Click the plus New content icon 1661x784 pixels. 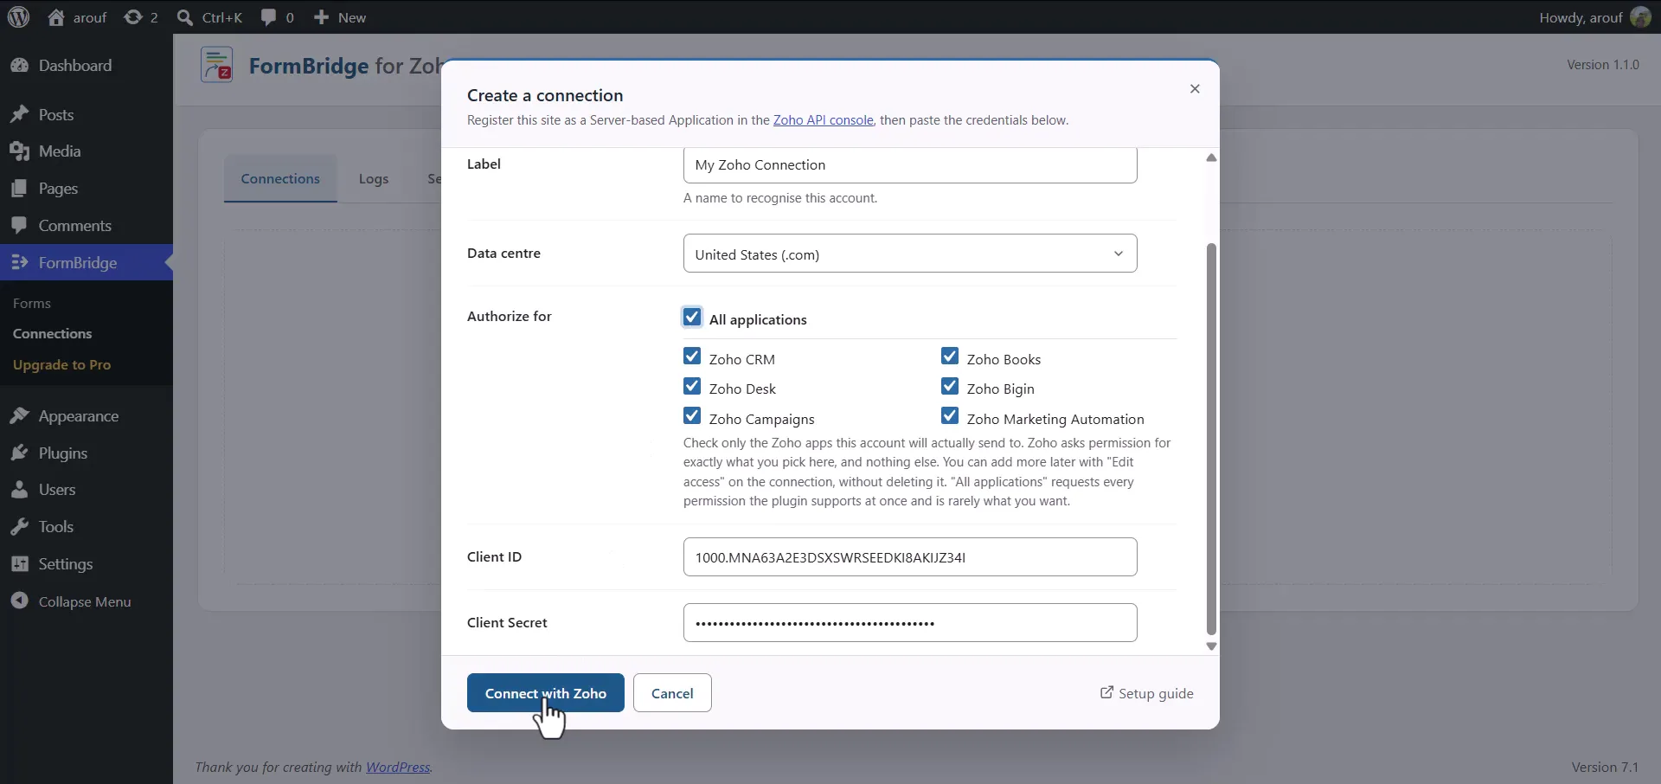tap(321, 17)
